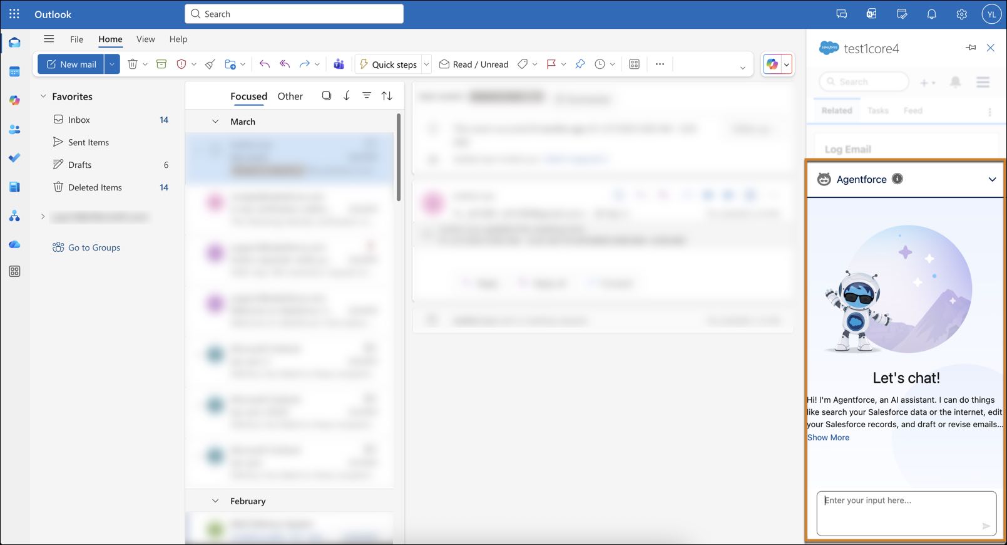
Task: Click the Forward arrow icon
Action: pyautogui.click(x=305, y=64)
